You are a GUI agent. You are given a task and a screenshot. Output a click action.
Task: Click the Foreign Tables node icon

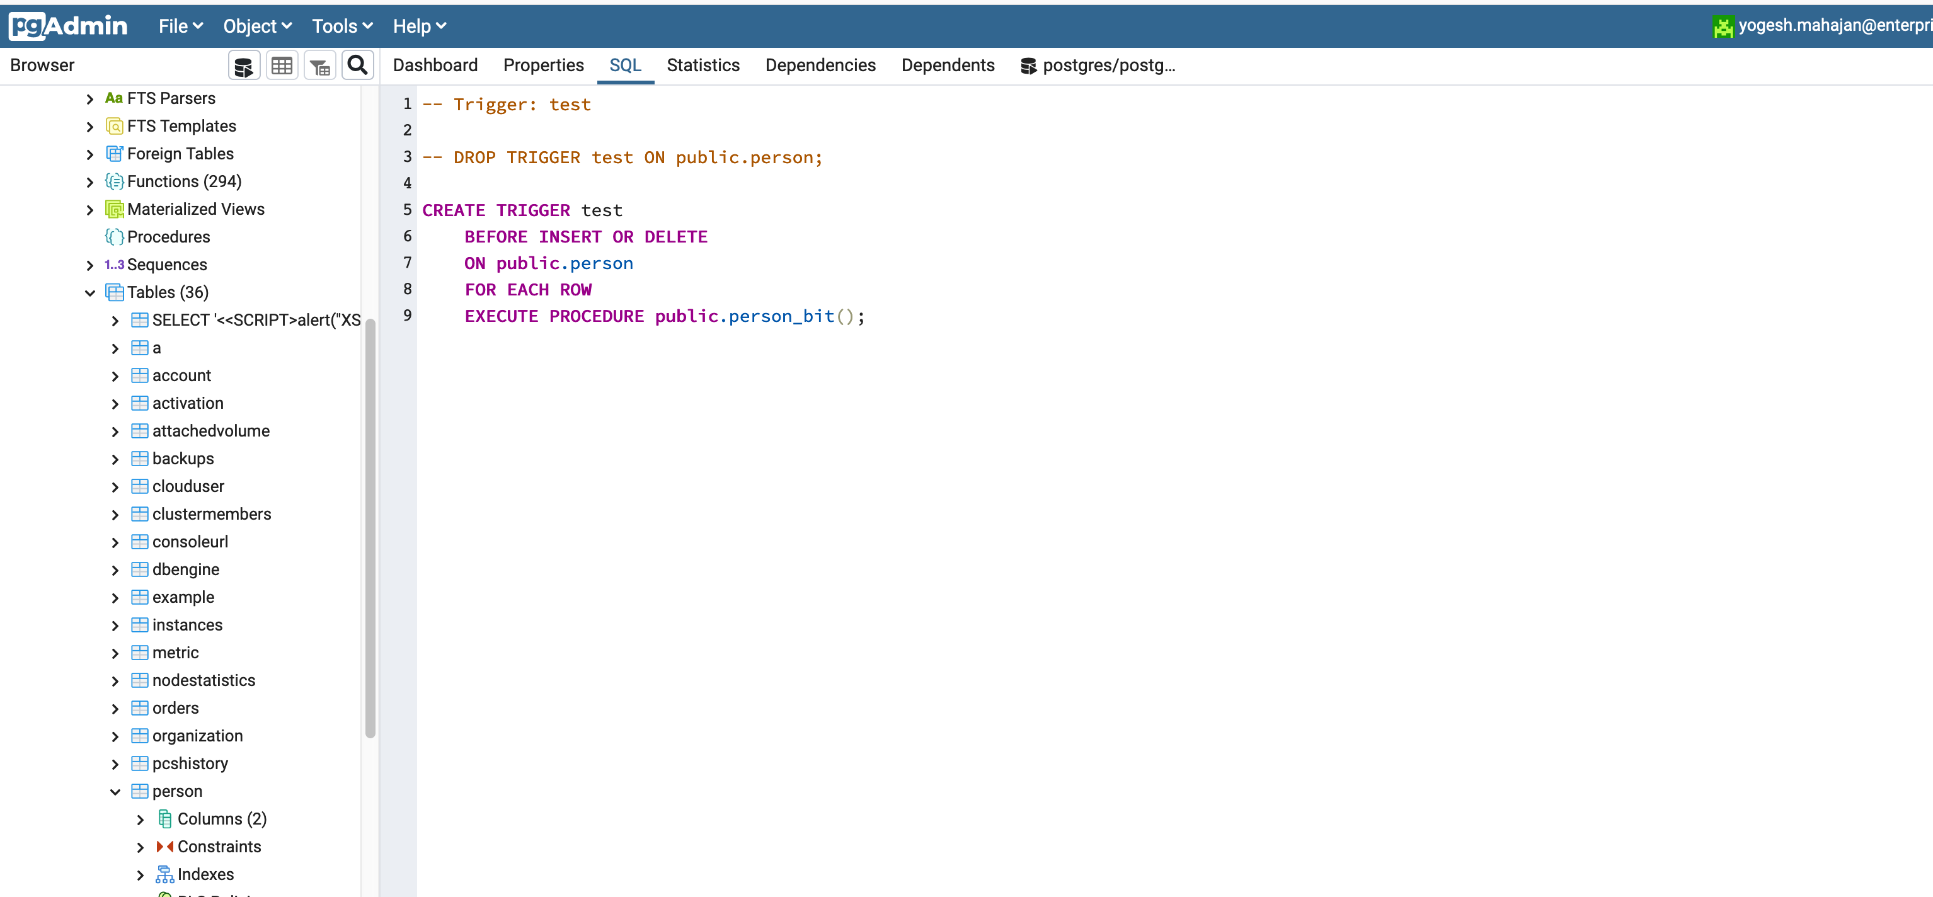point(113,153)
